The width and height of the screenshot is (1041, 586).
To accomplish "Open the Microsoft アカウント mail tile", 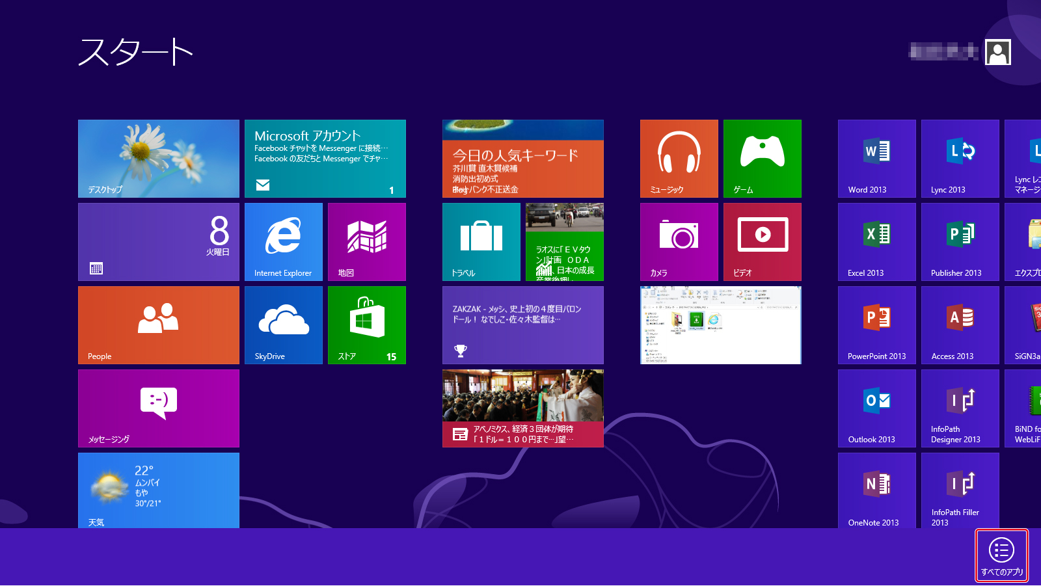I will [x=325, y=159].
